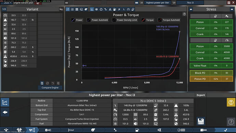Image resolution: width=236 pixels, height=133 pixels.
Task: Click the power density slider marker on graph
Action: coord(84,65)
